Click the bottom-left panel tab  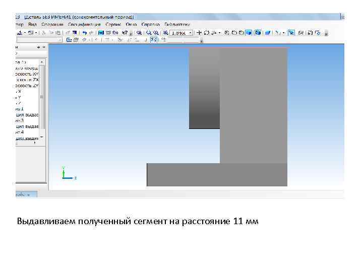pos(26,194)
